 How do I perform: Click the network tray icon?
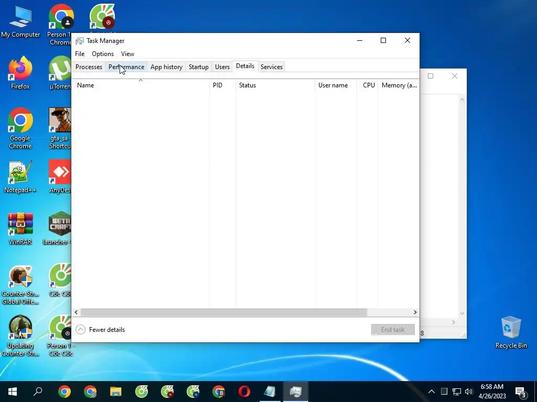(x=457, y=392)
